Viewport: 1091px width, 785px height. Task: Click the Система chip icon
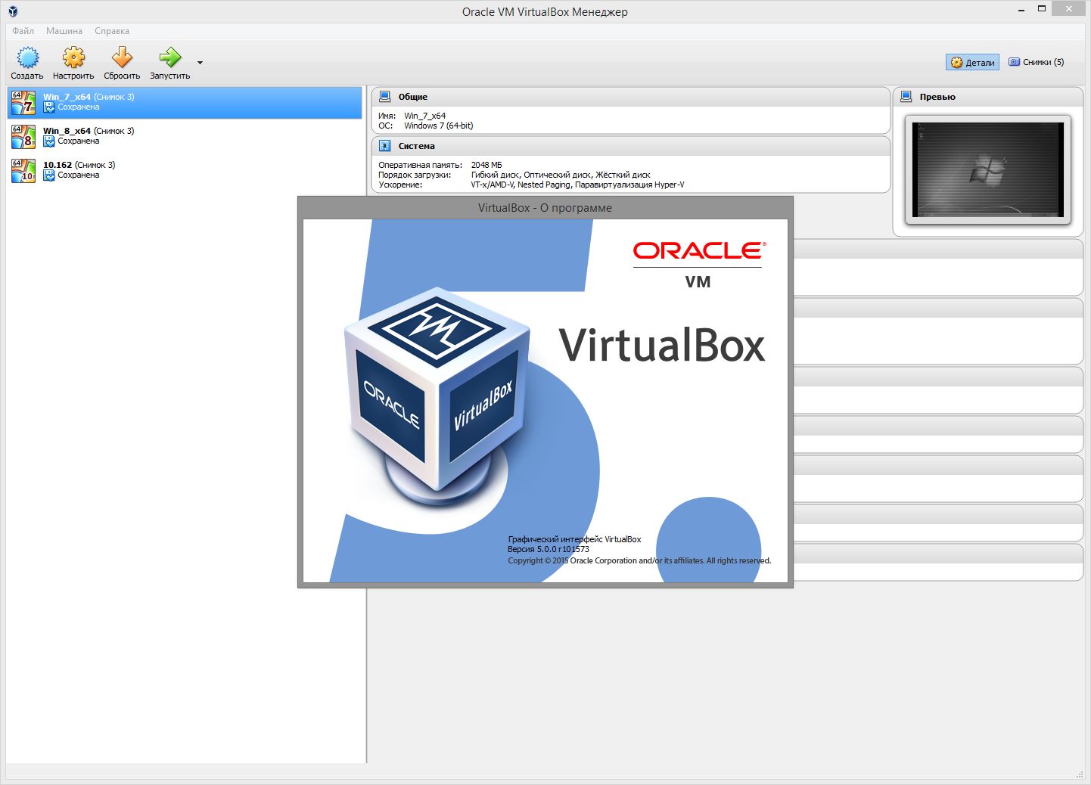click(x=384, y=146)
